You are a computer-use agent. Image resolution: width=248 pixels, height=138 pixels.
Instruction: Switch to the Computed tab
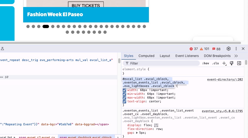click(x=146, y=56)
